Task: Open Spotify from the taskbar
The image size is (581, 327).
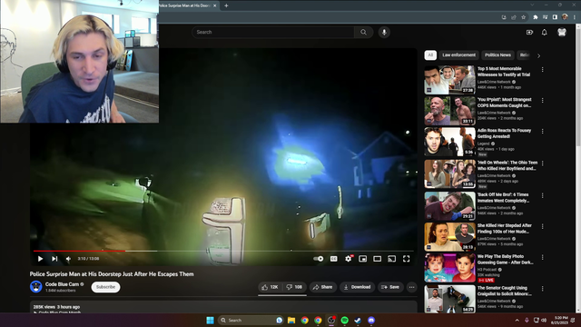Action: [345, 321]
